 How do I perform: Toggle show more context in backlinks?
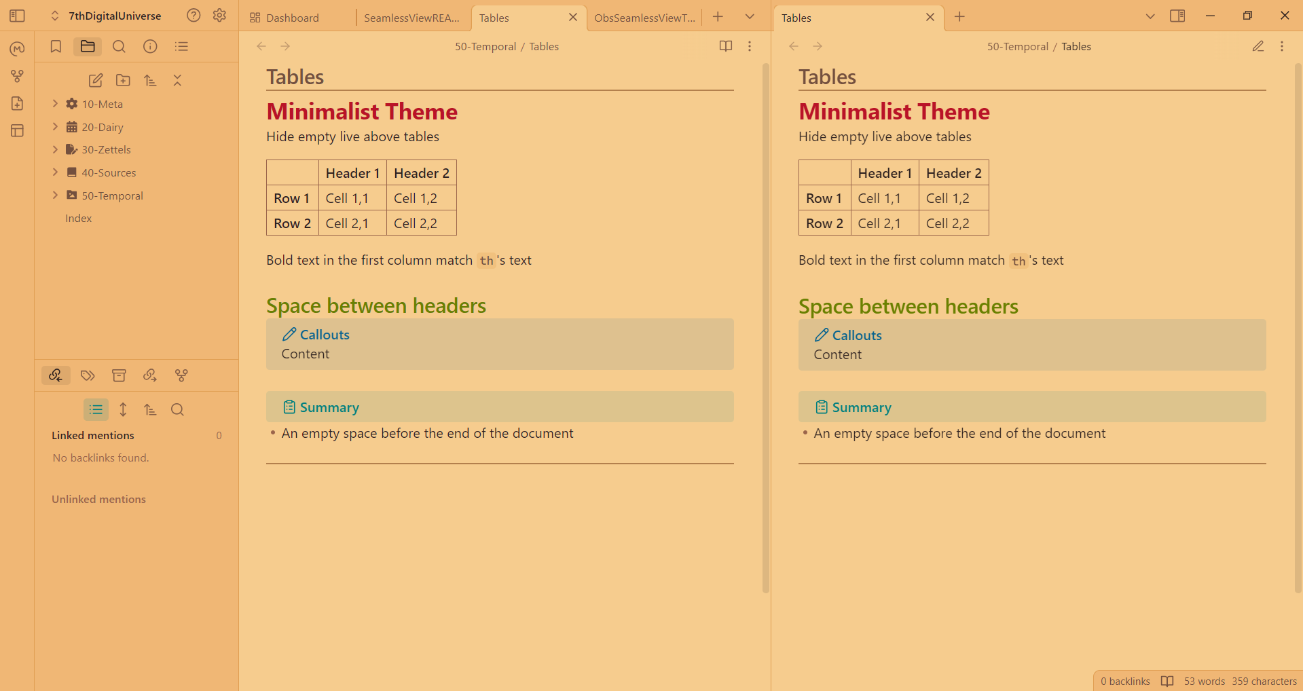pos(123,409)
